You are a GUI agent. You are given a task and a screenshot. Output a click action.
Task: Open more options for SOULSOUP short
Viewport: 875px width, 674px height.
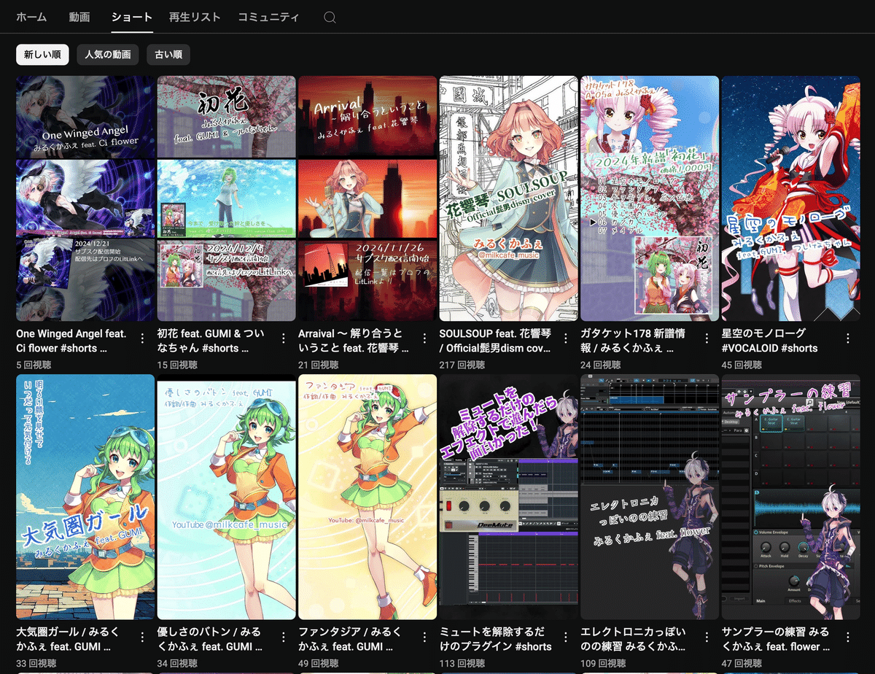565,339
